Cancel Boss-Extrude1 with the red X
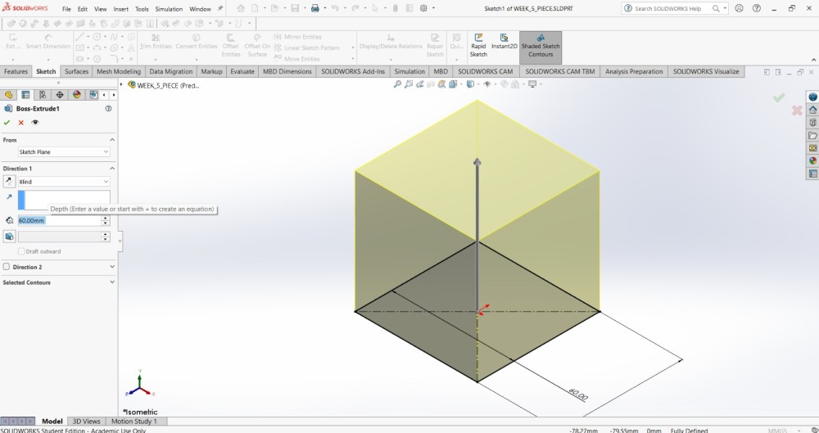 (21, 123)
